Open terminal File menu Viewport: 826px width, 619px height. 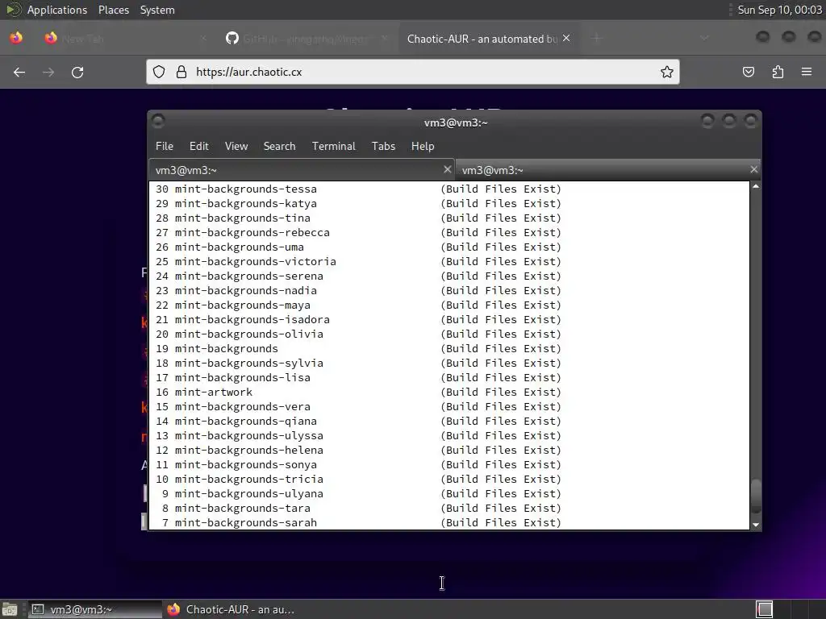point(165,147)
